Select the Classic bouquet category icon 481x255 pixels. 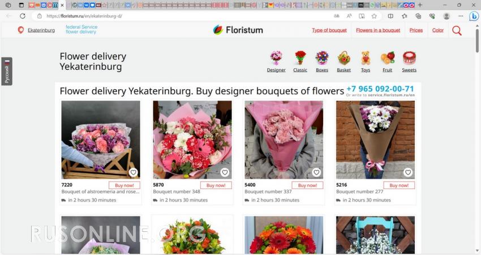point(300,58)
